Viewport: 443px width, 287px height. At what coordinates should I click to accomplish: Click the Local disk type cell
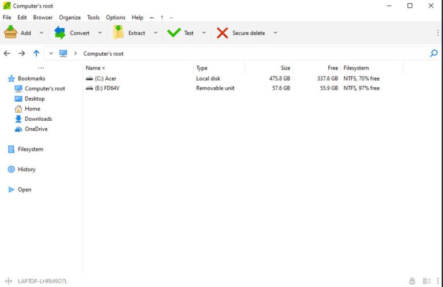pyautogui.click(x=208, y=79)
